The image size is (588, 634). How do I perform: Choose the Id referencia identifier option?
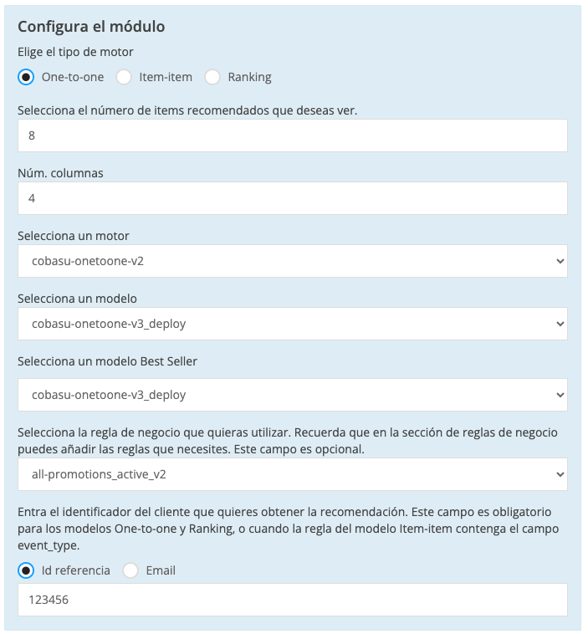pos(26,570)
